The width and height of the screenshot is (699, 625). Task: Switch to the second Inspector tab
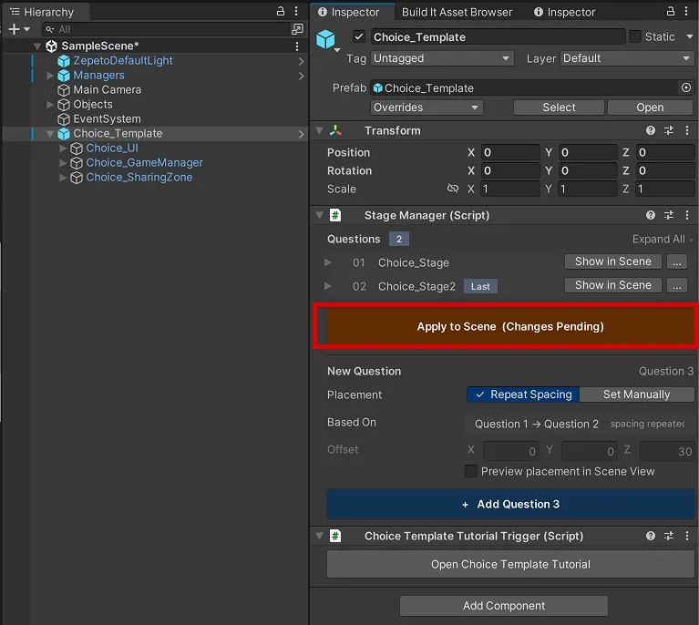click(564, 12)
